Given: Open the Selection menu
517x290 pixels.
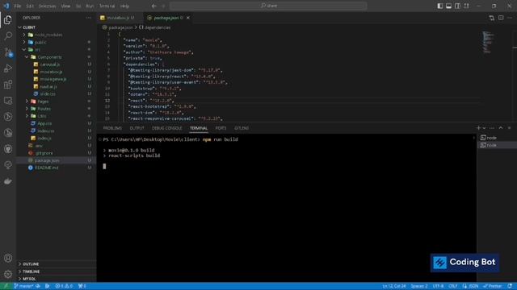Looking at the screenshot, I should 47,6.
